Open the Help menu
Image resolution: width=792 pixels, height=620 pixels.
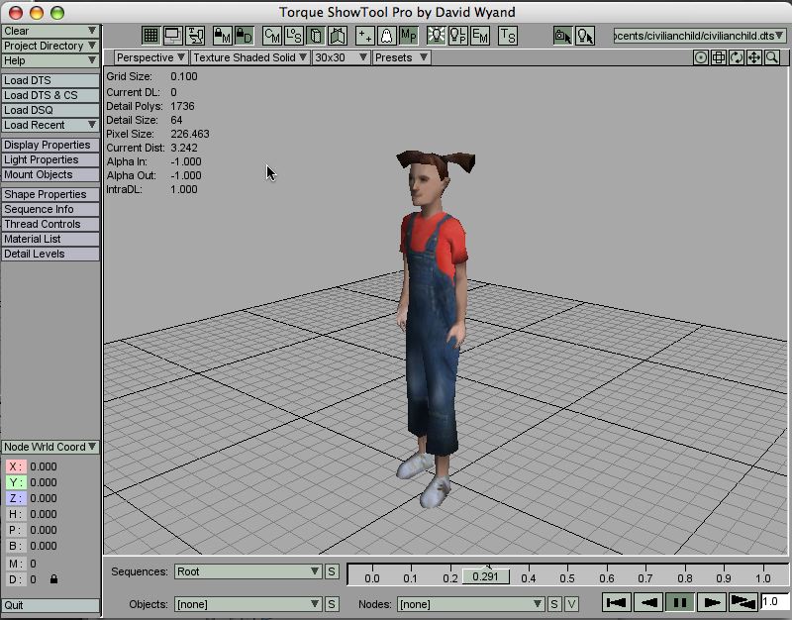click(x=49, y=60)
